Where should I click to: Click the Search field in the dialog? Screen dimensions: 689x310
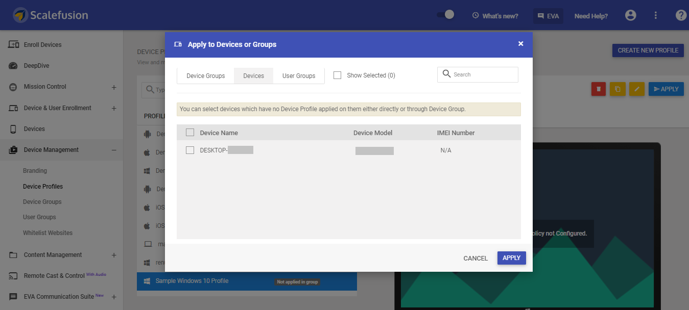click(x=477, y=74)
